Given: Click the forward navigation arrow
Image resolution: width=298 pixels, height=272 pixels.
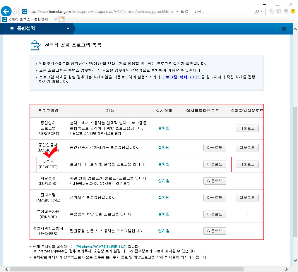Looking at the screenshot, I should [17, 11].
